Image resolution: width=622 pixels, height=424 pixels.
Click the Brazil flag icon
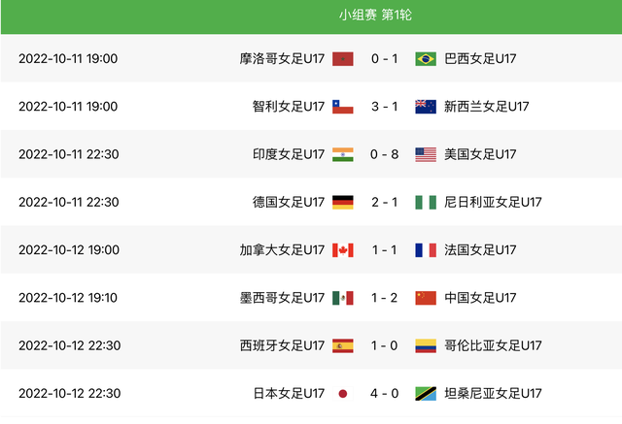[x=426, y=59]
